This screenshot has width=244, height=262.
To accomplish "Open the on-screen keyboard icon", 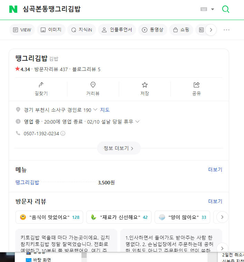I will 204,9.
